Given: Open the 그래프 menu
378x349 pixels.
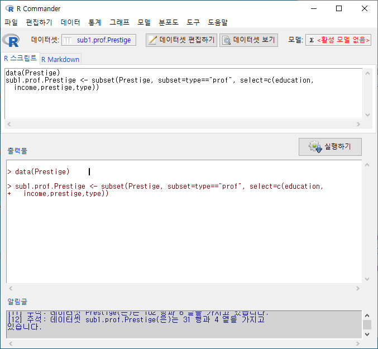Looking at the screenshot, I should (119, 22).
